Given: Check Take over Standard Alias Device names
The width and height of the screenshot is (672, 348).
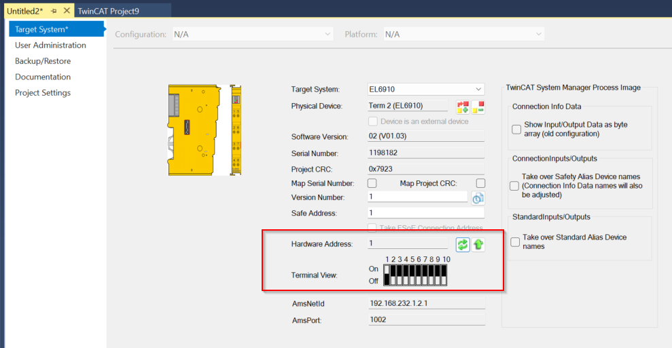Looking at the screenshot, I should coord(515,242).
